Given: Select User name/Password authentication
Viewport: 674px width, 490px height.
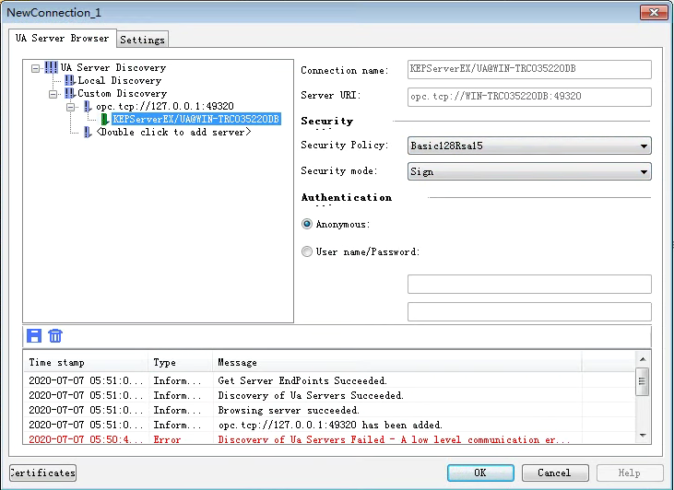Looking at the screenshot, I should (307, 251).
